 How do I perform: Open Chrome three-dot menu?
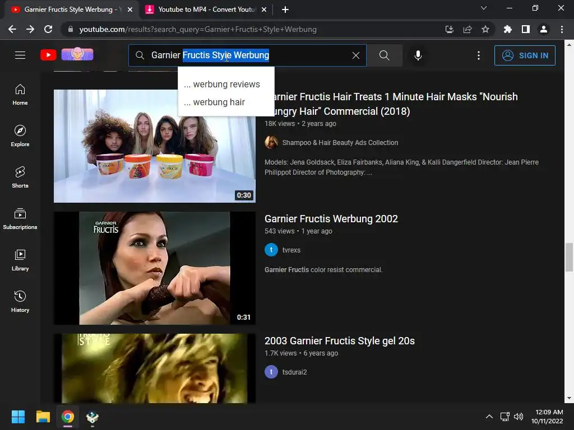[562, 29]
